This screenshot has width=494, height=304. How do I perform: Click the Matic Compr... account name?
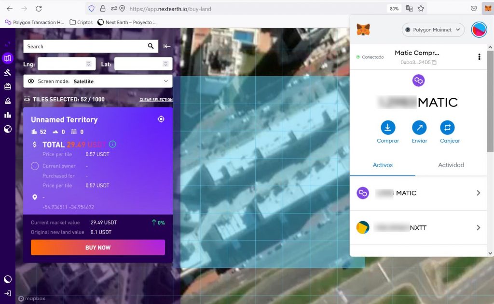click(x=417, y=53)
